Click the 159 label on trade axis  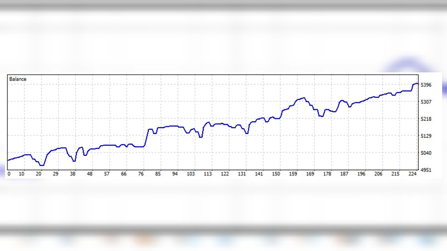[293, 174]
